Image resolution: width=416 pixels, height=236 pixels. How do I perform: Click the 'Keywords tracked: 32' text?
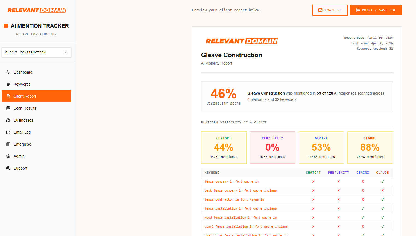375,49
